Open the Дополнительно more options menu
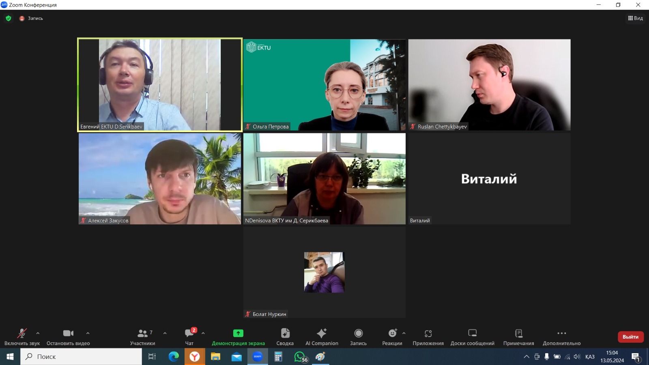The width and height of the screenshot is (649, 365). (x=561, y=337)
